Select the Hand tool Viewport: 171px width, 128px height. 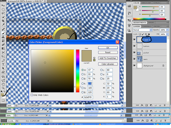pyautogui.click(x=3, y=84)
